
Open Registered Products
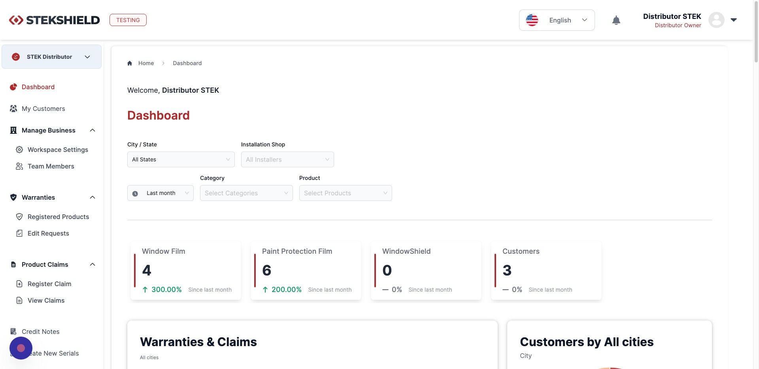point(58,217)
